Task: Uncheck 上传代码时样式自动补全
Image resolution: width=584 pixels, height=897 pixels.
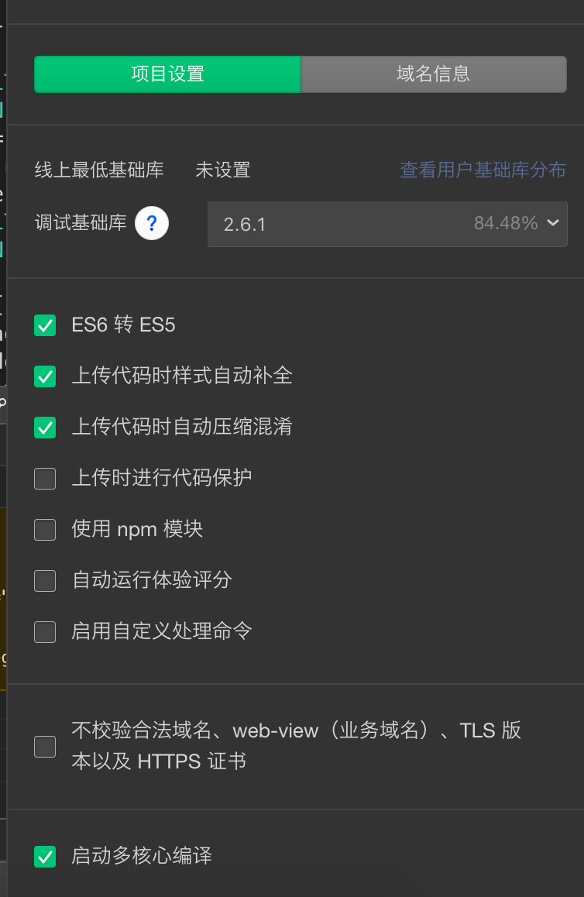Action: tap(45, 376)
